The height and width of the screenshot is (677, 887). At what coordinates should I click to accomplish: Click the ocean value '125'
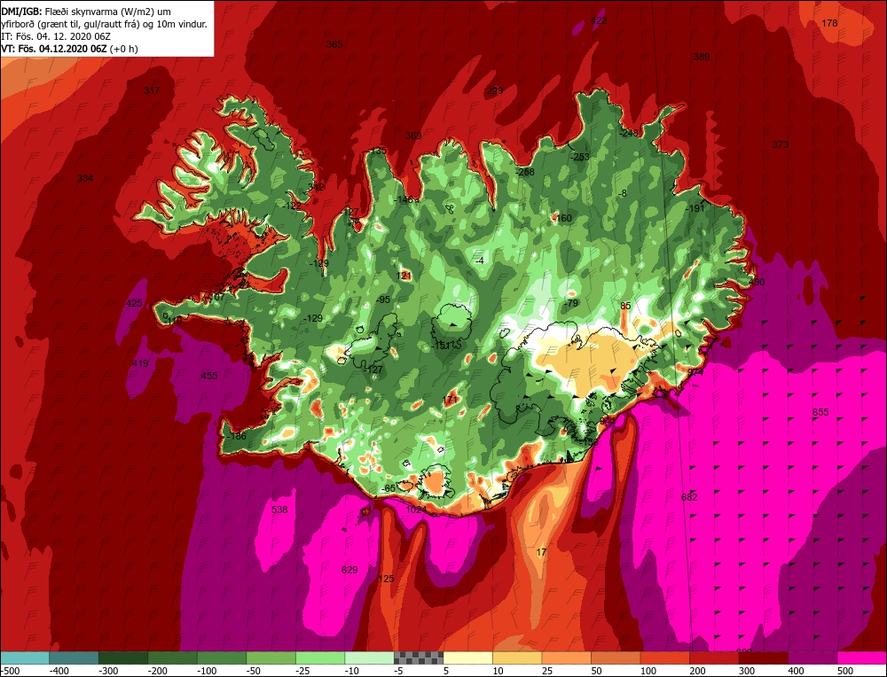[386, 579]
